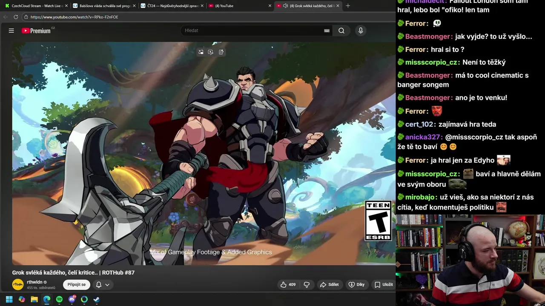
Task: Open the YouTube hamburger guide menu
Action: click(11, 31)
